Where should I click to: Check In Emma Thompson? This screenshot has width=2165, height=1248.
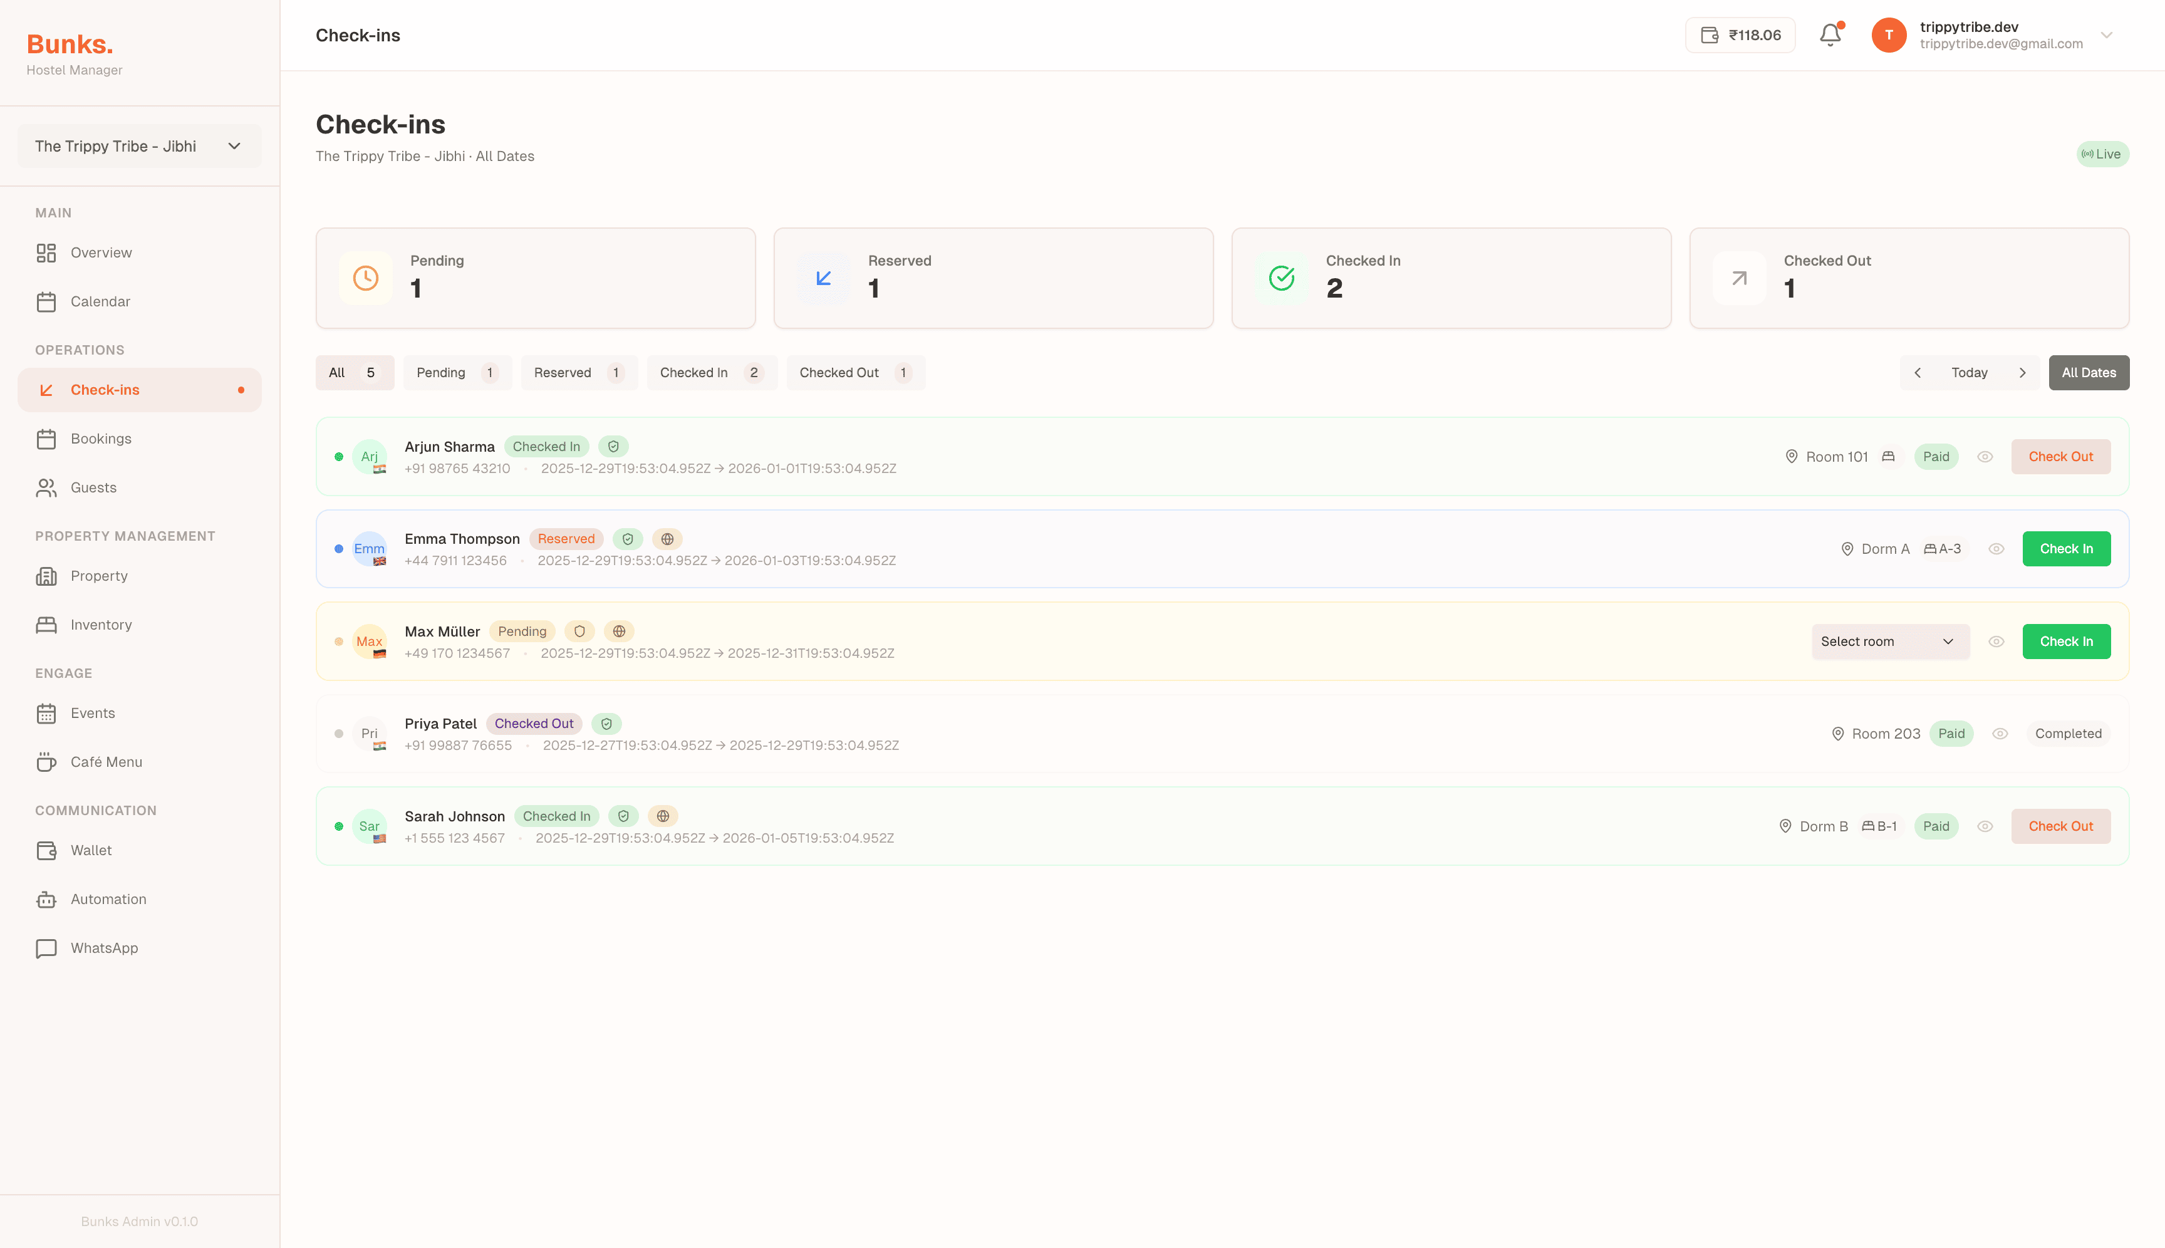click(x=2065, y=549)
